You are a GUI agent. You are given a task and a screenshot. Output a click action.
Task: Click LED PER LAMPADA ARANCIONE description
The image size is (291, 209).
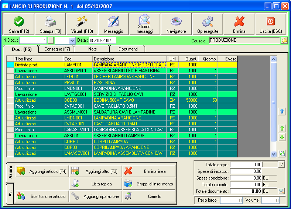(129, 77)
